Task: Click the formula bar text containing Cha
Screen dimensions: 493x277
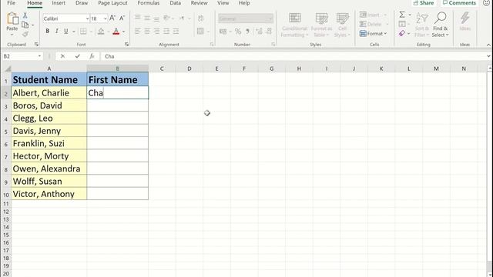Action: (109, 56)
